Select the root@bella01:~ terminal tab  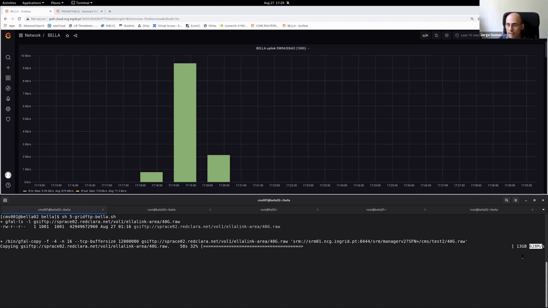coord(376,210)
